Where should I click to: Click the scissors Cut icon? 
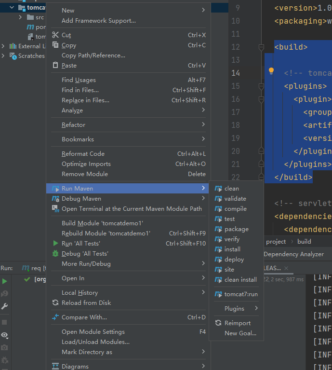pyautogui.click(x=55, y=35)
